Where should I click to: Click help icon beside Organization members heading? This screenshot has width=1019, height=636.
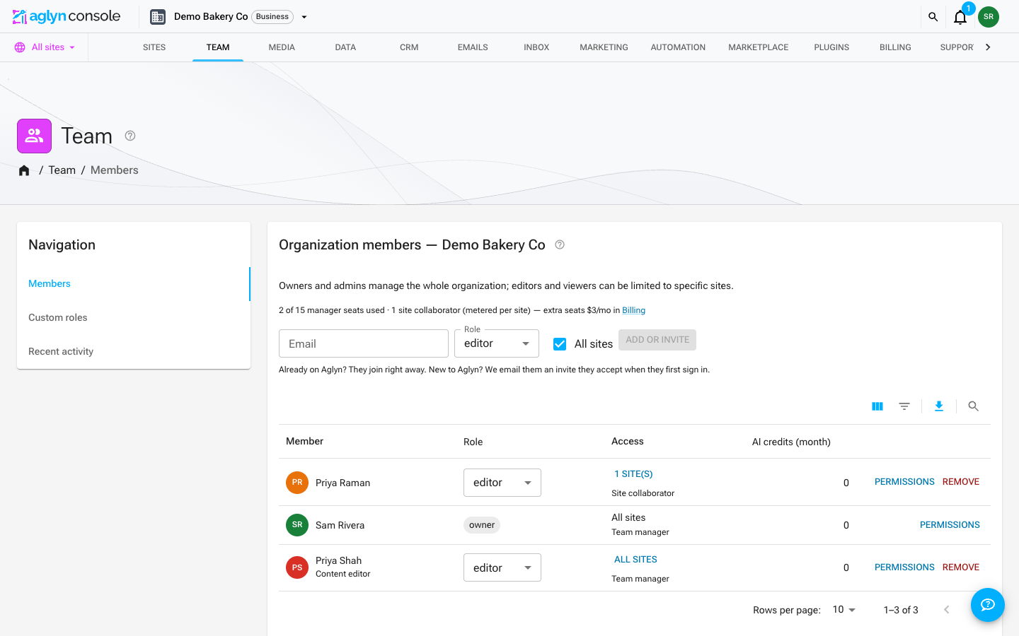click(560, 245)
